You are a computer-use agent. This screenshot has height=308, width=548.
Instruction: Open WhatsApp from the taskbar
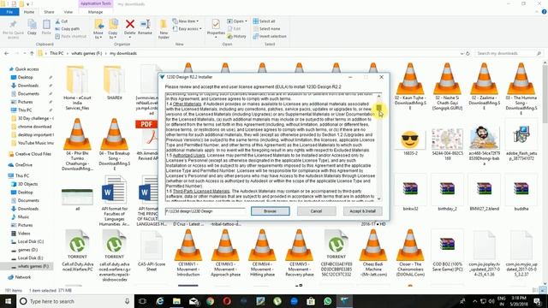[x=327, y=301]
